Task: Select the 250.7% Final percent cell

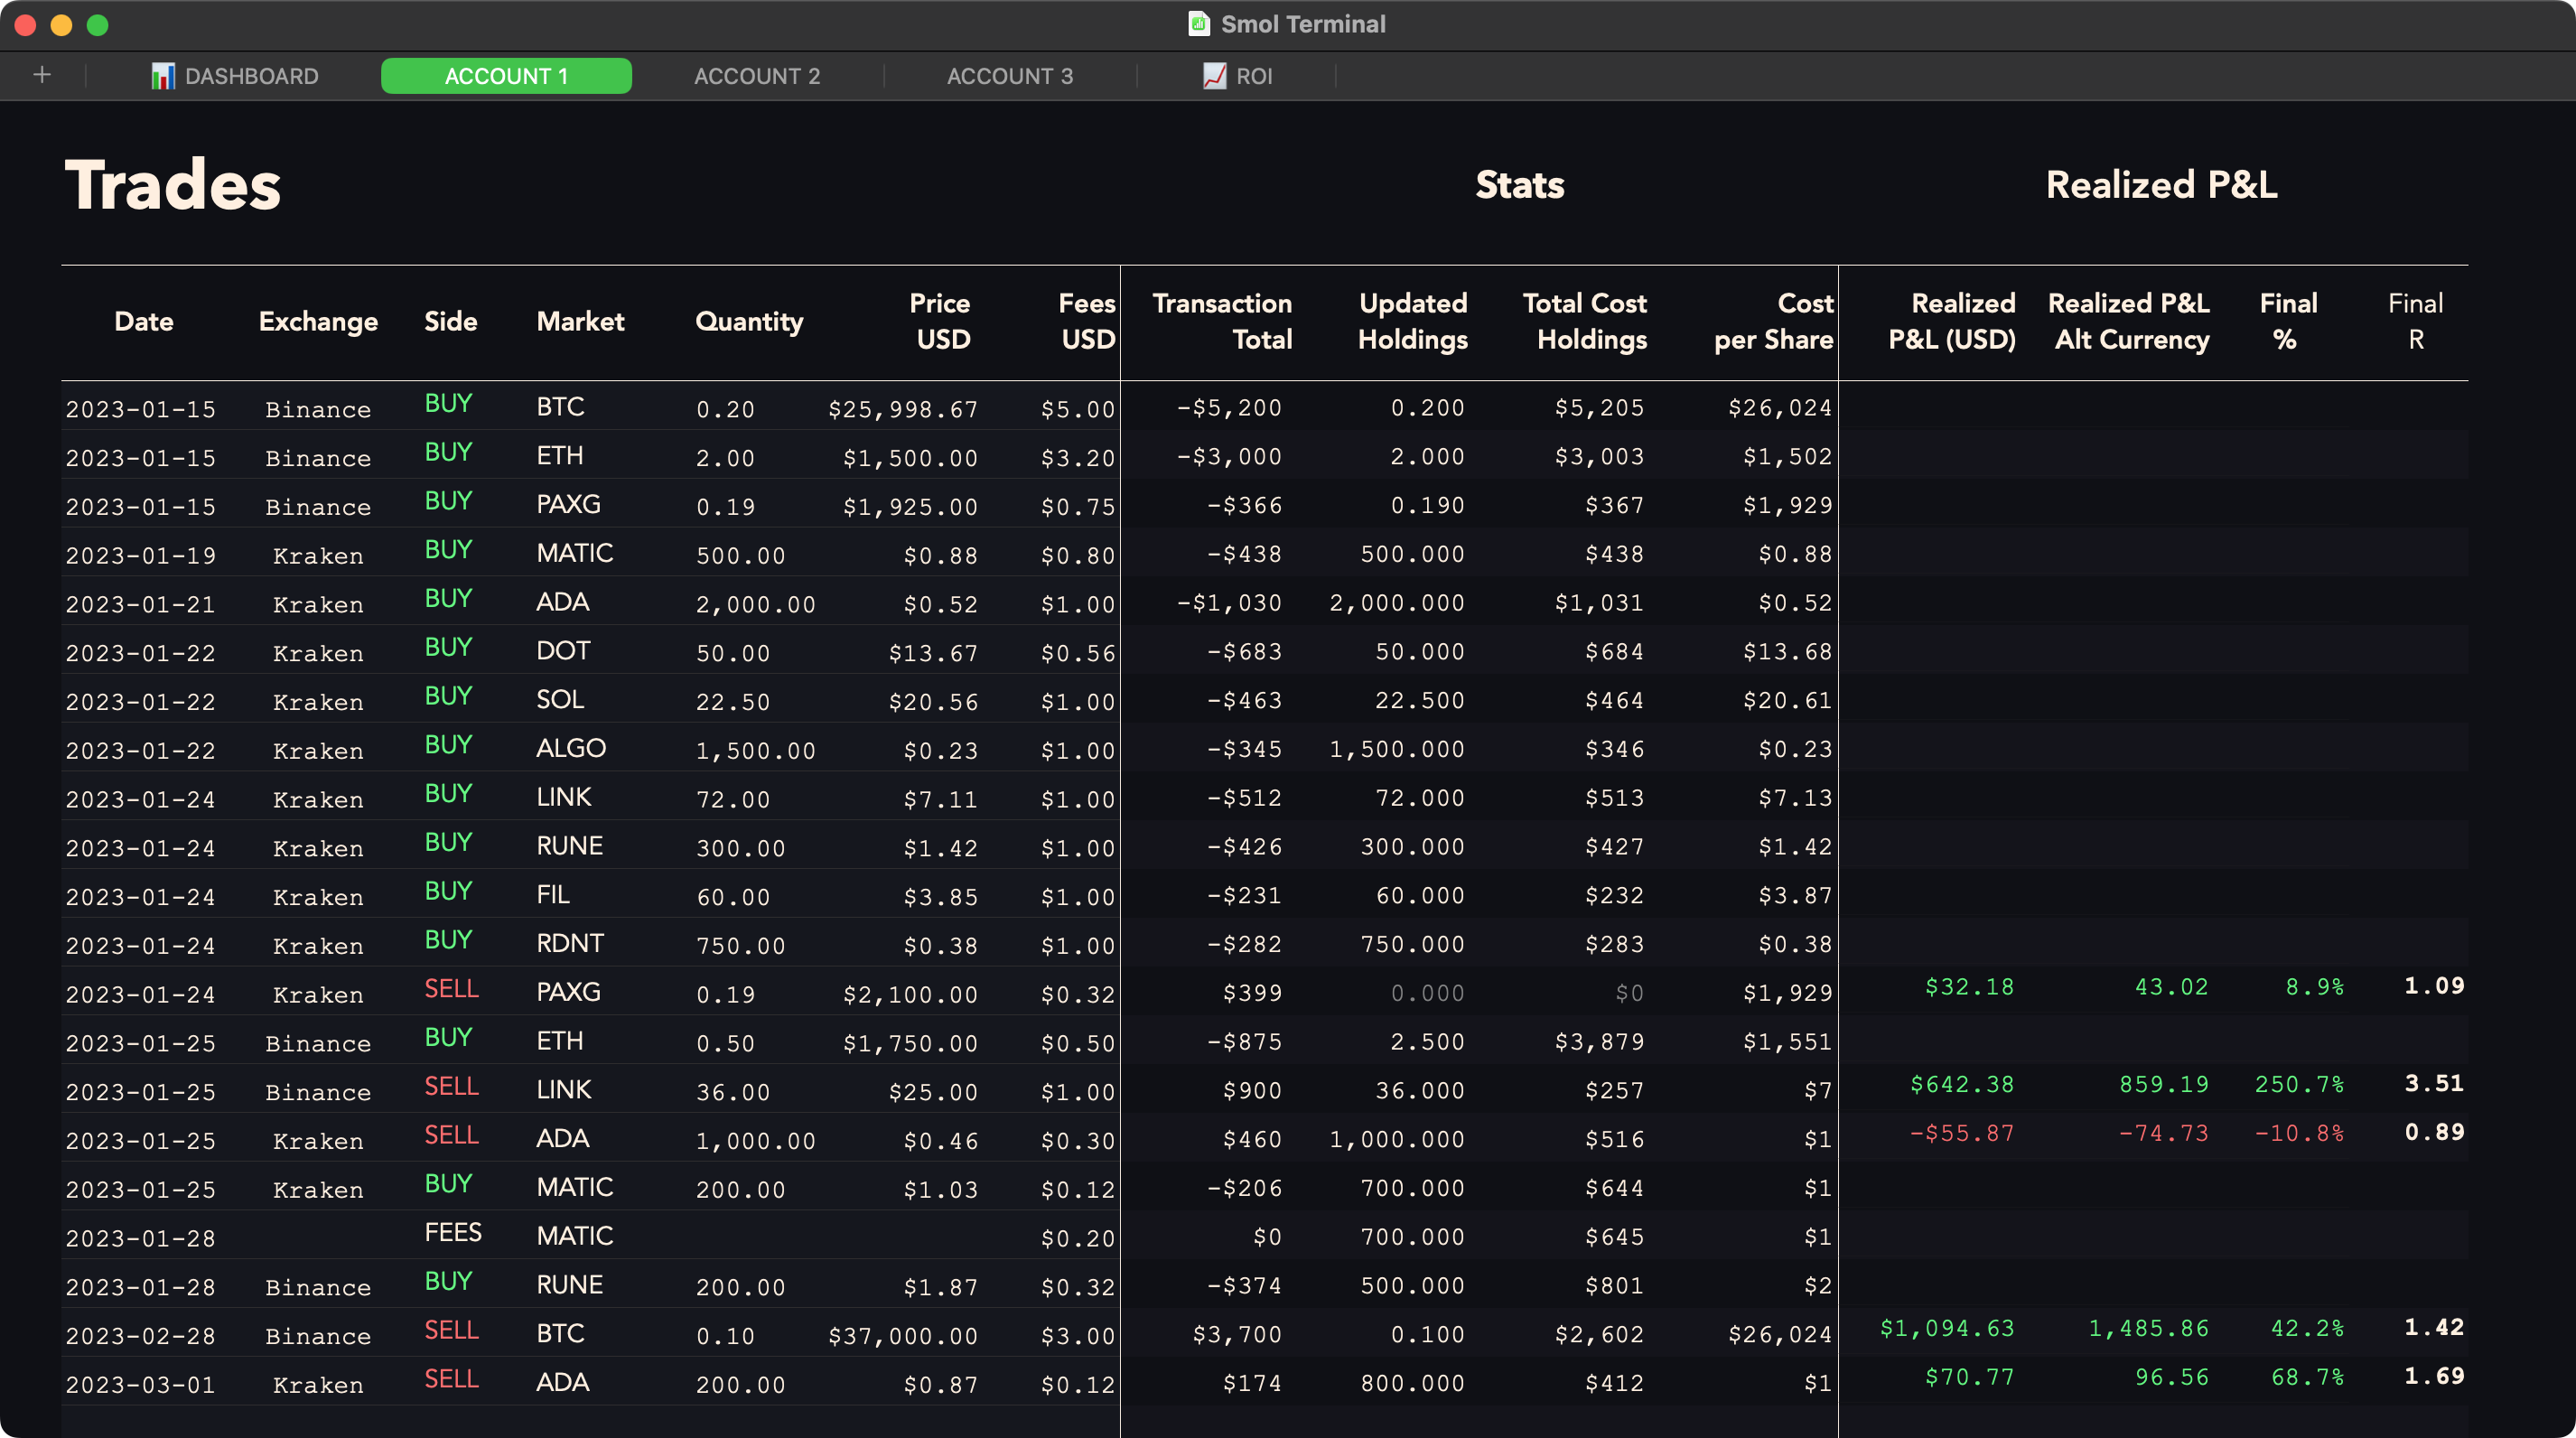Action: [2298, 1085]
